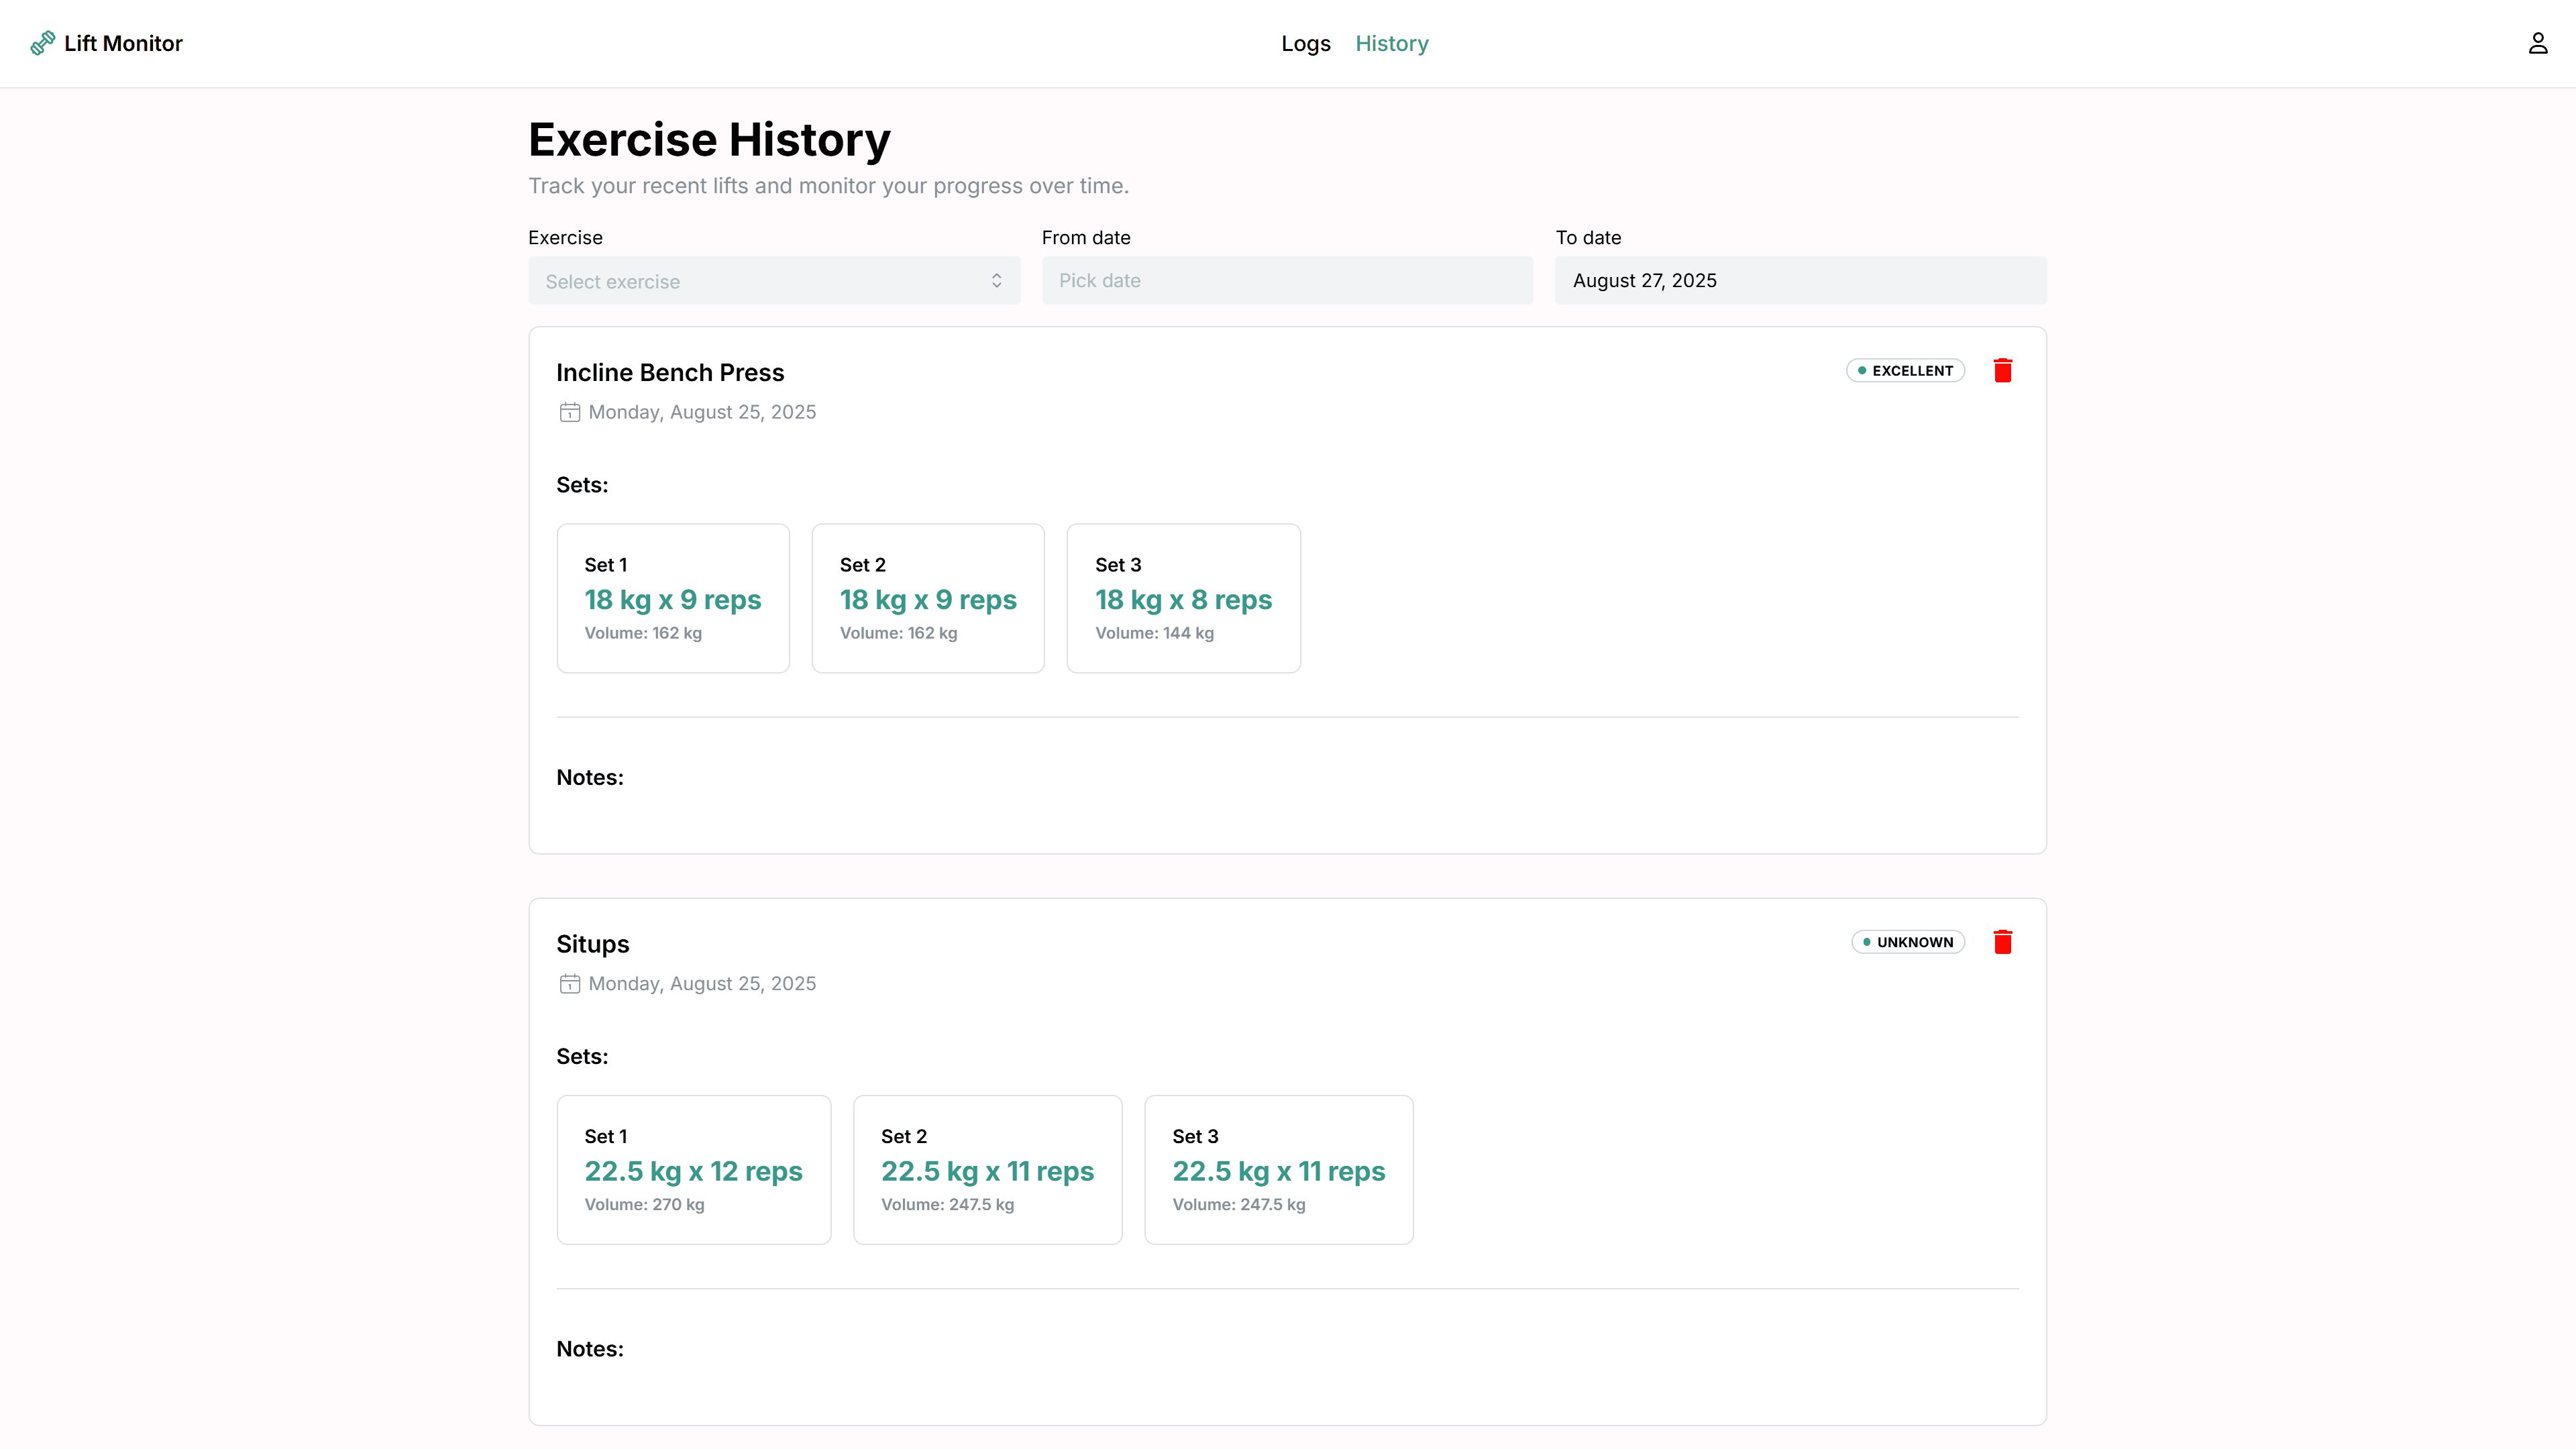
Task: Open the To date August 27 picker
Action: (x=1799, y=281)
